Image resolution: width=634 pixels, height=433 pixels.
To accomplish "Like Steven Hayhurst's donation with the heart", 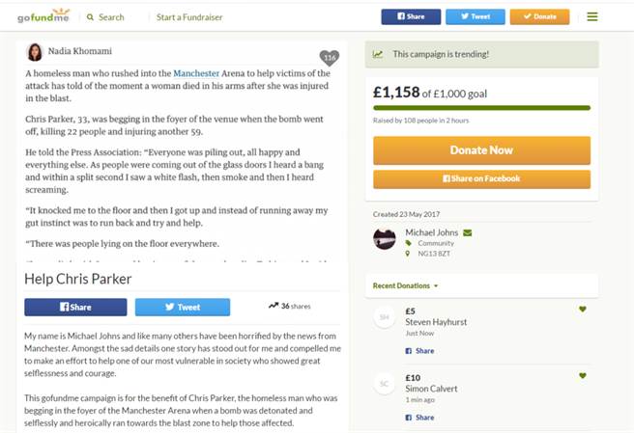I will (582, 310).
